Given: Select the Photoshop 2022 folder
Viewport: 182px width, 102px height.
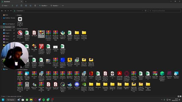Looking at the screenshot, I should tap(148, 86).
